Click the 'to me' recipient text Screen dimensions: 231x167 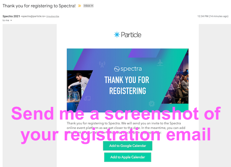point(6,20)
